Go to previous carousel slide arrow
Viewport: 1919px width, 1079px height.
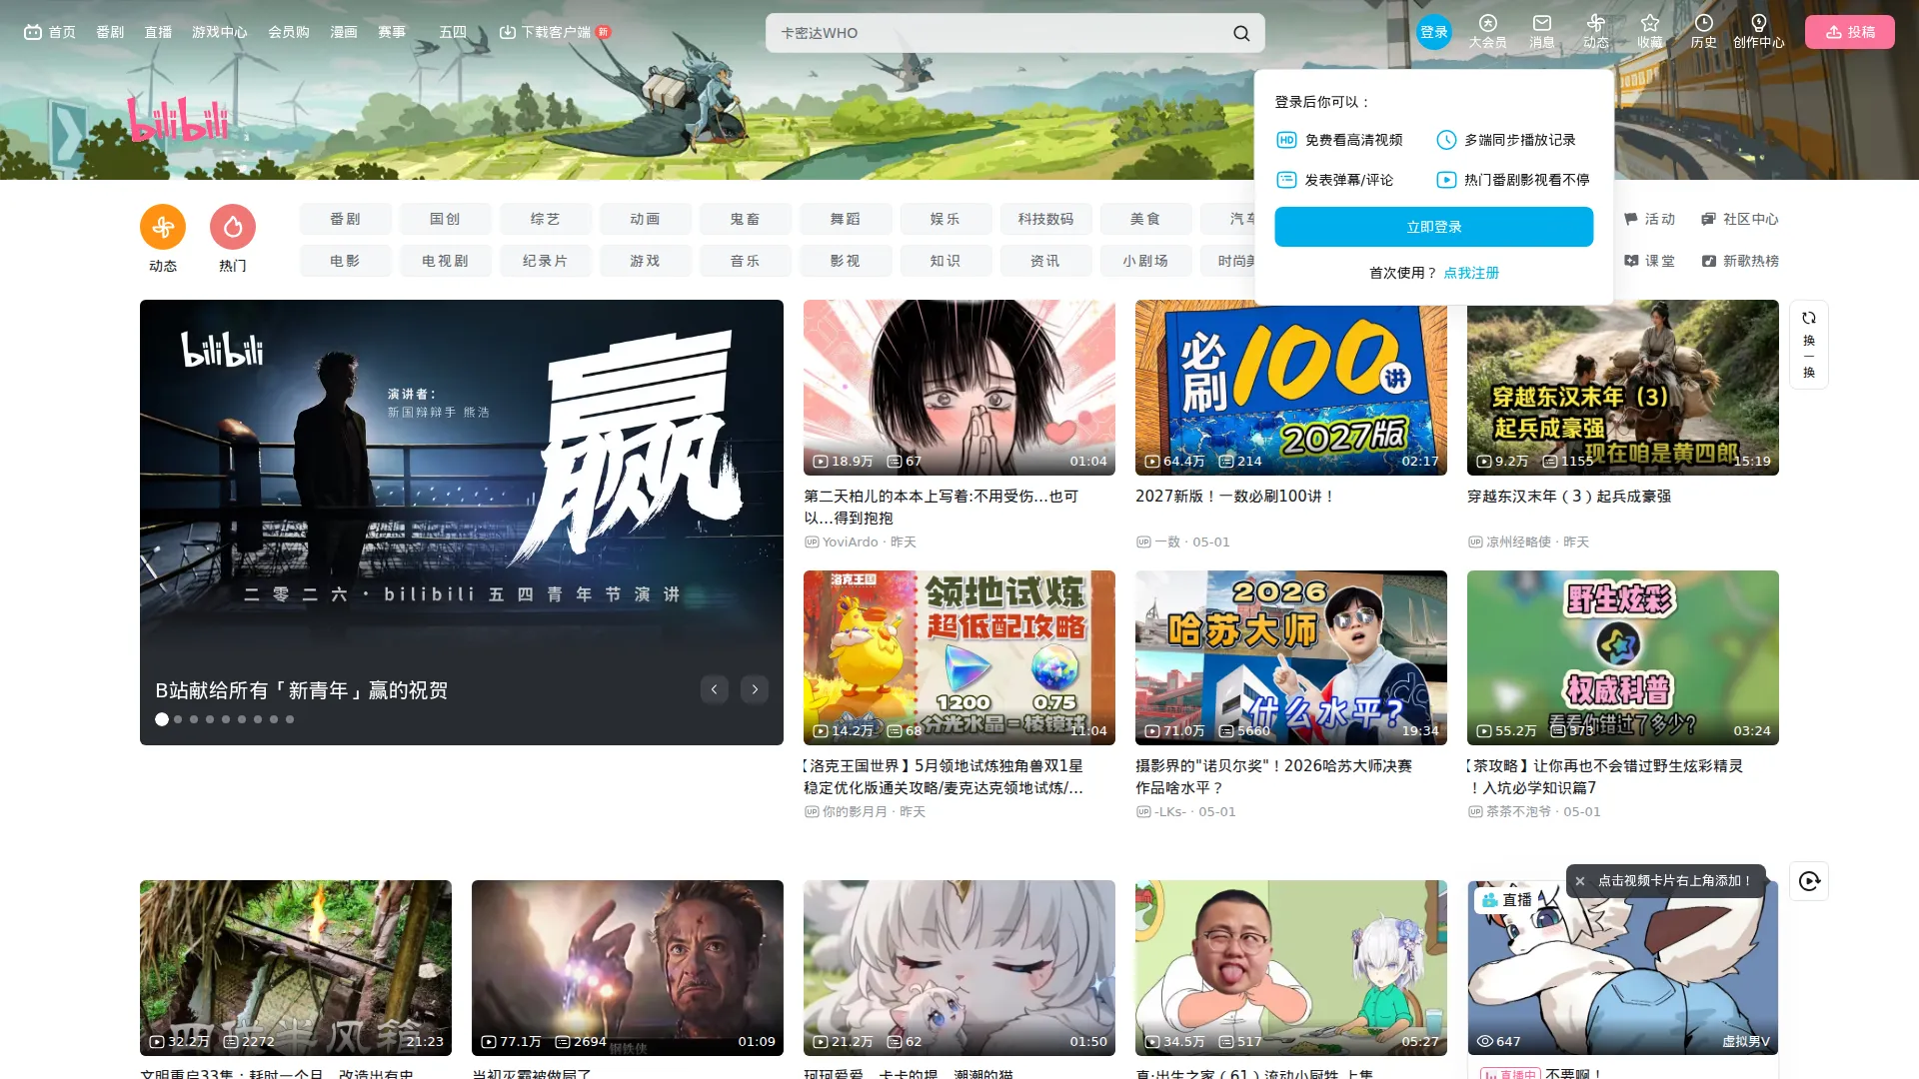714,689
